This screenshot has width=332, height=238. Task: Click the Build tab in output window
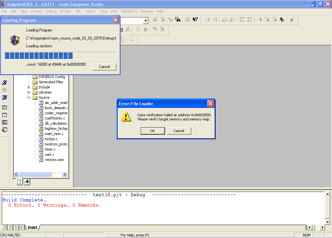tap(32, 227)
